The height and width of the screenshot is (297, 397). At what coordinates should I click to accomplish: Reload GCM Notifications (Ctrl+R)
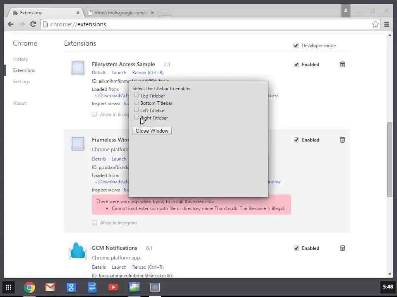[148, 267]
